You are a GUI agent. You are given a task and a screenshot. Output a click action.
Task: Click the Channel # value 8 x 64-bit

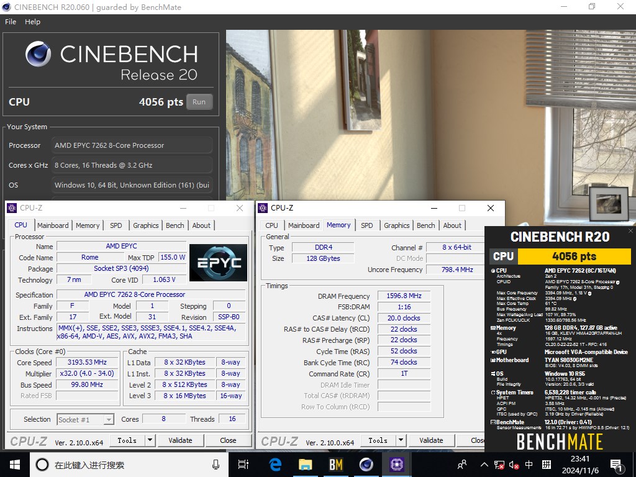tap(457, 247)
